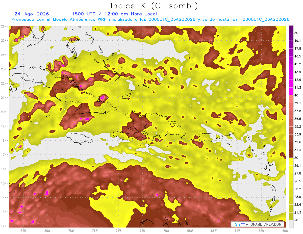Viewport: 303px width, 234px height.
Task: Click the olive-yellow colorbar swatch between 20 and 21.3
Action: [x=291, y=216]
